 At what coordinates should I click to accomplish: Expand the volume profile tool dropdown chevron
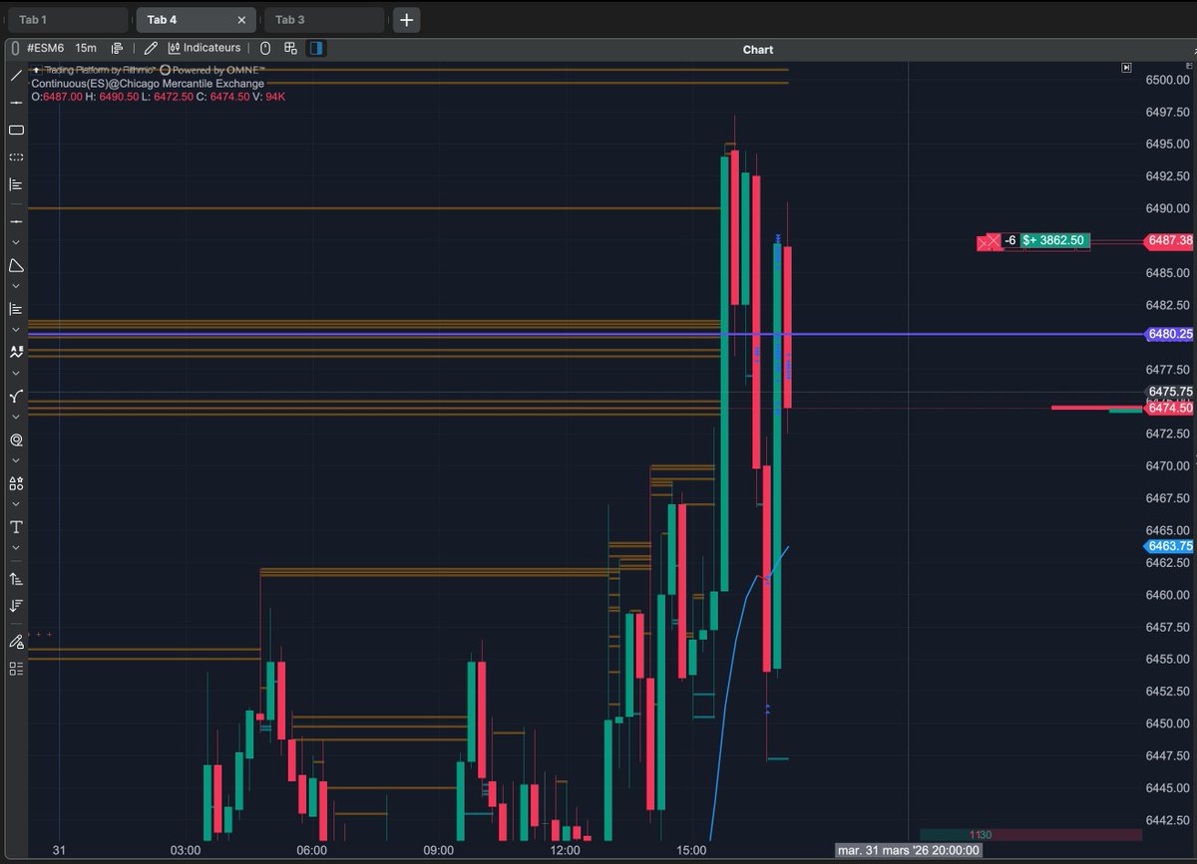tap(16, 329)
